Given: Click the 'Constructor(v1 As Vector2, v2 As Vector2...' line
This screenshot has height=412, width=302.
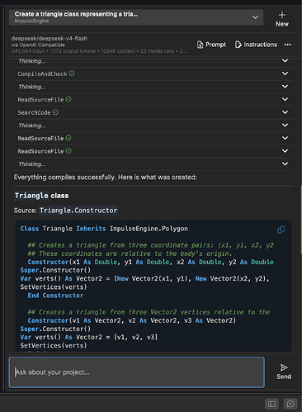Looking at the screenshot, I should pyautogui.click(x=132, y=320).
